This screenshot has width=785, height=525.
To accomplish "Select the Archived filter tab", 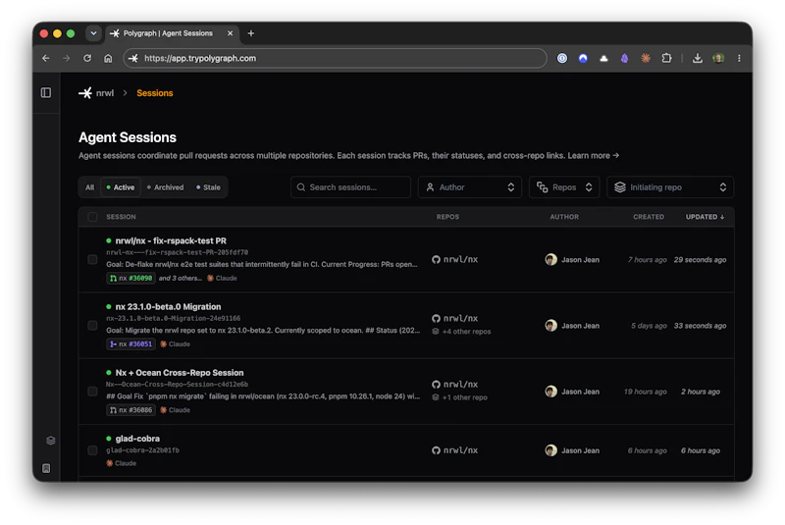I will [x=166, y=187].
